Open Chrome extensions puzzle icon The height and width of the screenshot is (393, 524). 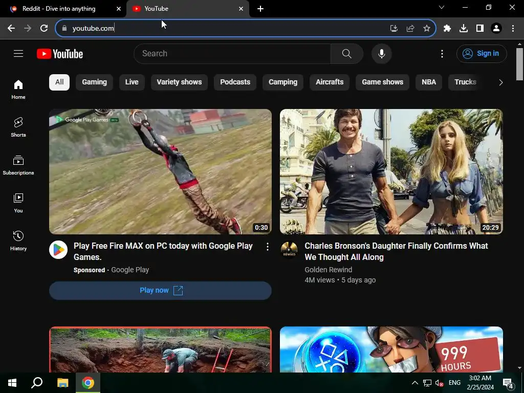coord(447,28)
